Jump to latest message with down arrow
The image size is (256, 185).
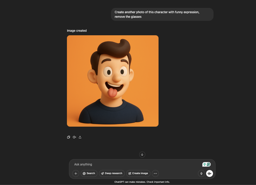tap(142, 155)
